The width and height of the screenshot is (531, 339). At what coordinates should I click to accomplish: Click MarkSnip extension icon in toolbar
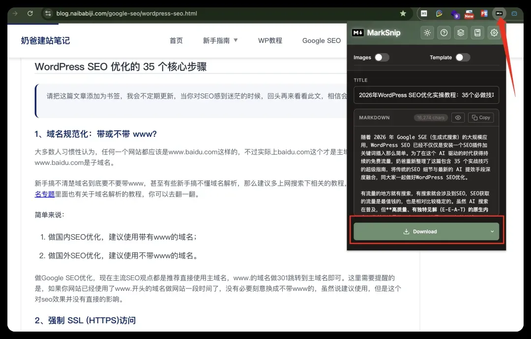(499, 14)
